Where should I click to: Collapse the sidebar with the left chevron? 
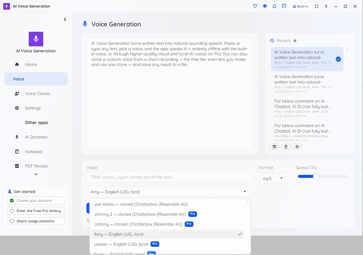pos(65,19)
